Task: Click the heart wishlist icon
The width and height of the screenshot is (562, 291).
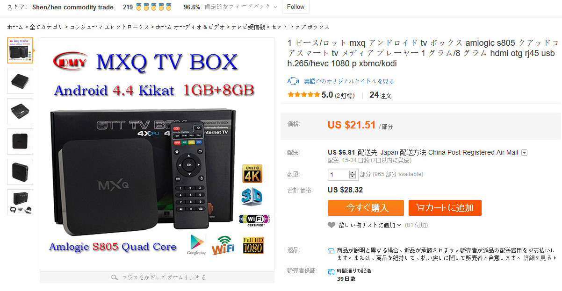Action: pyautogui.click(x=331, y=225)
